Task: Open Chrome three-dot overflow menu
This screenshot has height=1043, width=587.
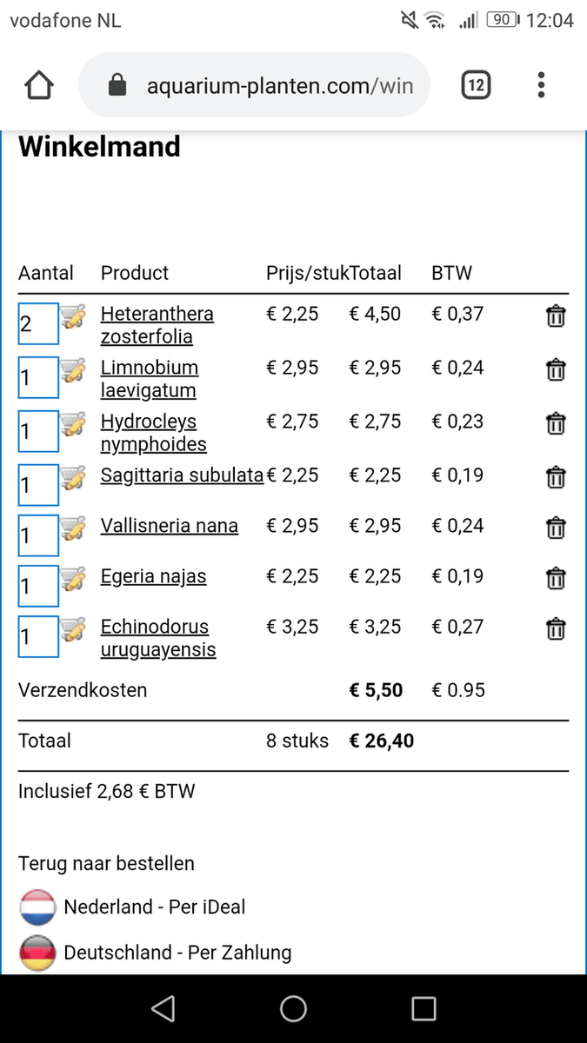Action: (541, 85)
